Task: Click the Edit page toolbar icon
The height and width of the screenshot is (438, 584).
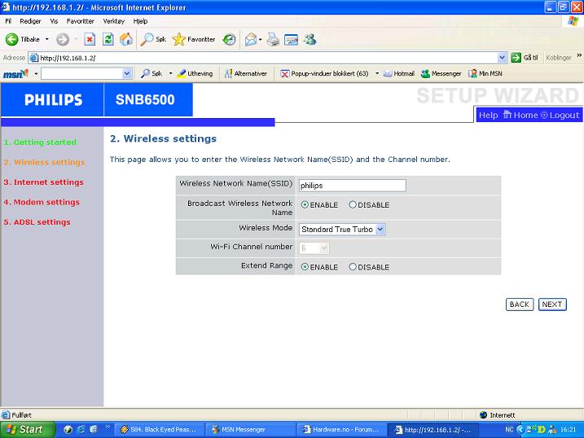Action: pos(292,39)
